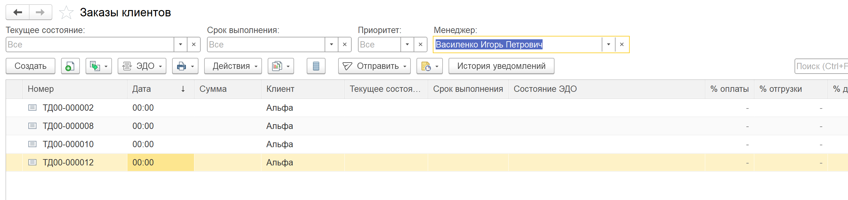
Task: Select order ТД00-000002
Action: (x=68, y=108)
